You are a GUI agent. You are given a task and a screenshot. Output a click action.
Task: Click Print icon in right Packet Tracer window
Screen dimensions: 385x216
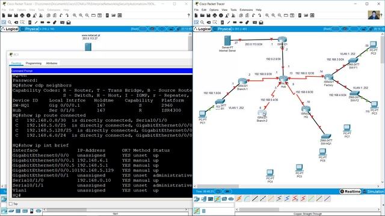point(215,16)
